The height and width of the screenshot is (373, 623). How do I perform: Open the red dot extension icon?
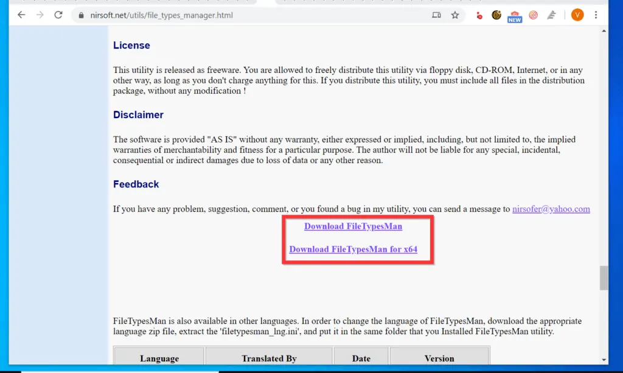click(x=479, y=15)
